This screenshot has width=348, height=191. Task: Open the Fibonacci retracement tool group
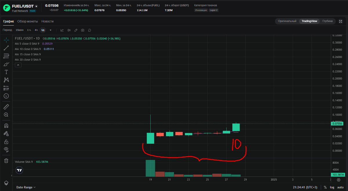click(6, 56)
